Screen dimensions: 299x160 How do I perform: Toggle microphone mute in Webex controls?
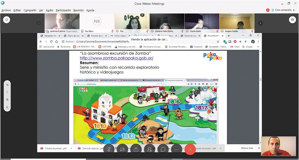click(x=109, y=149)
